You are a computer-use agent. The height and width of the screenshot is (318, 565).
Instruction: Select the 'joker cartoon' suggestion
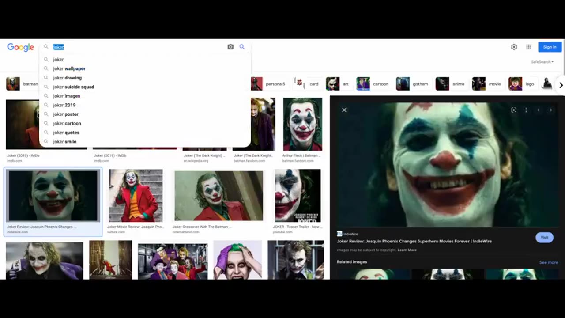click(x=145, y=123)
